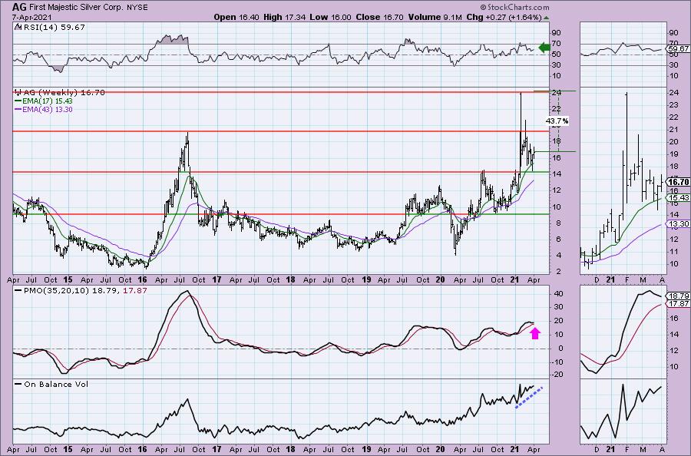Click the Volume 9.1M value

[x=435, y=17]
